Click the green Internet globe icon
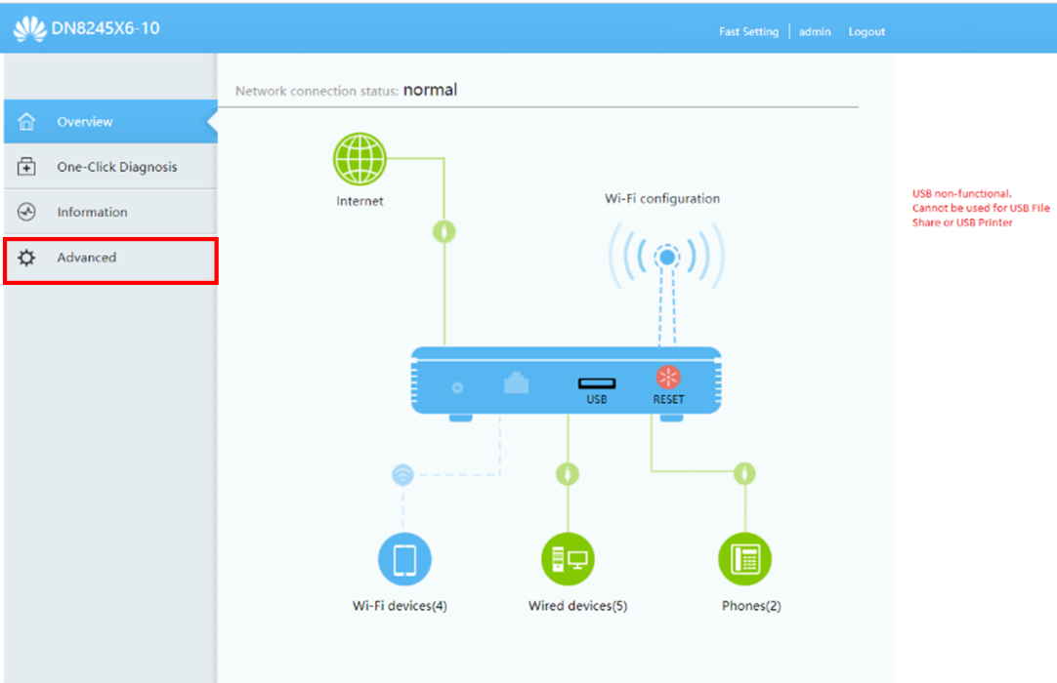 click(359, 159)
